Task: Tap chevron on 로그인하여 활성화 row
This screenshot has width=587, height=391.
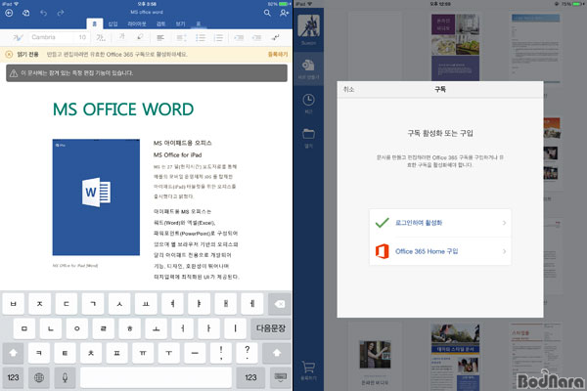Action: point(504,223)
